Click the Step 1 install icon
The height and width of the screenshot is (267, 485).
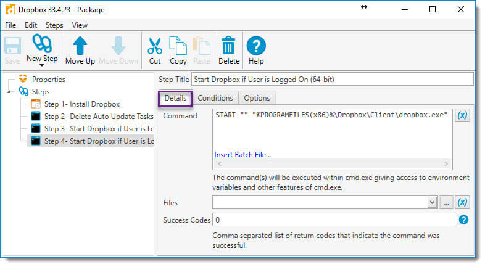pyautogui.click(x=36, y=104)
